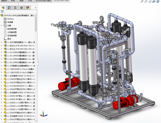Image resolution: width=161 pixels, height=123 pixels.
Task: Expand the DN50 L=748管子零件<1> node
Action: tap(1, 109)
